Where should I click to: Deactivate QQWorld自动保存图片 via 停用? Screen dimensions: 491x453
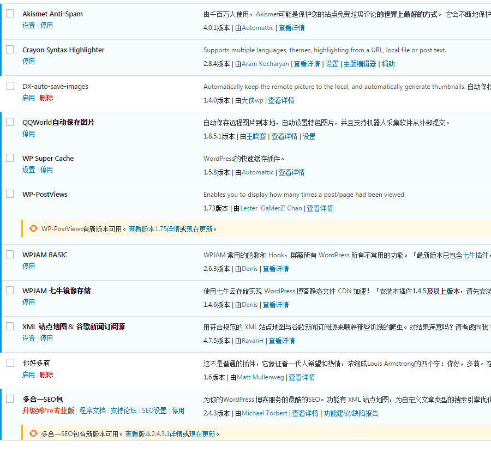point(28,134)
